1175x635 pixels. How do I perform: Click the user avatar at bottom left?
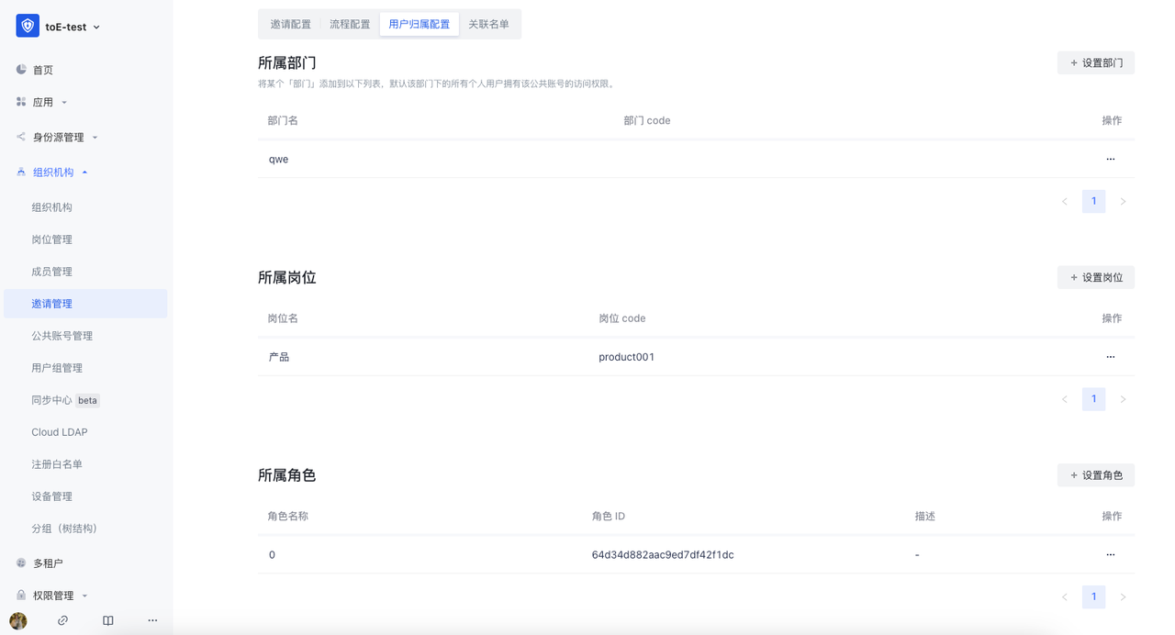(19, 619)
